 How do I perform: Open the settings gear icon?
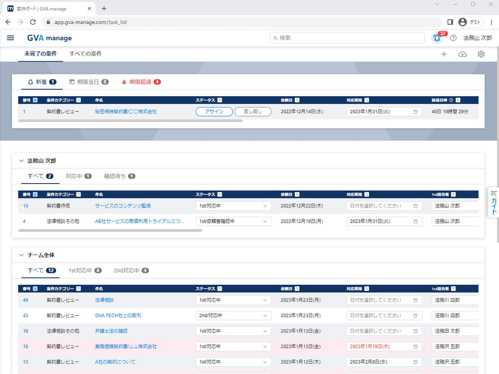(x=481, y=54)
